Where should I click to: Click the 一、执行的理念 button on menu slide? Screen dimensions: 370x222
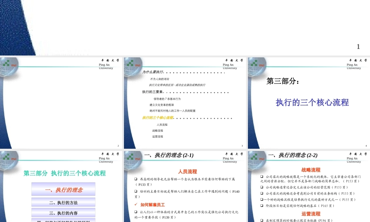click(64, 189)
